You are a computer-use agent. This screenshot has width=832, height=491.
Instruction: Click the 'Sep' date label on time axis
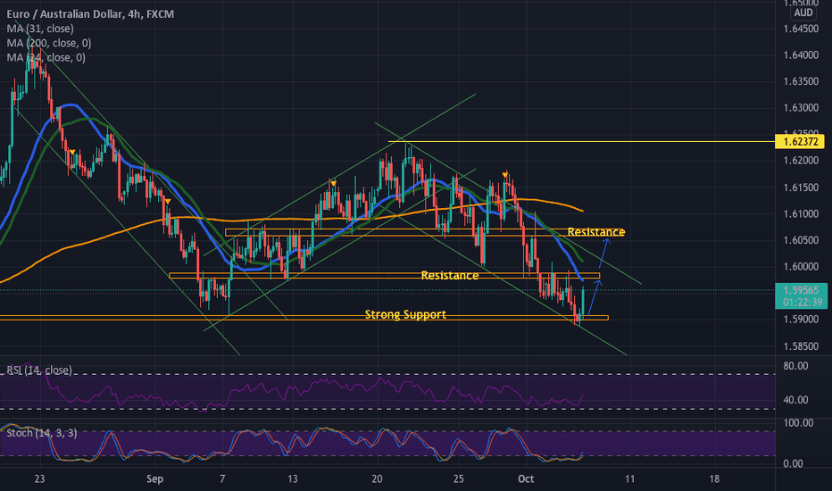pyautogui.click(x=154, y=479)
